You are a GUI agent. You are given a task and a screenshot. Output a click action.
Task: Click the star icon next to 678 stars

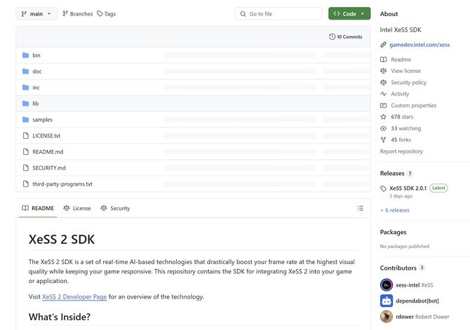[384, 117]
